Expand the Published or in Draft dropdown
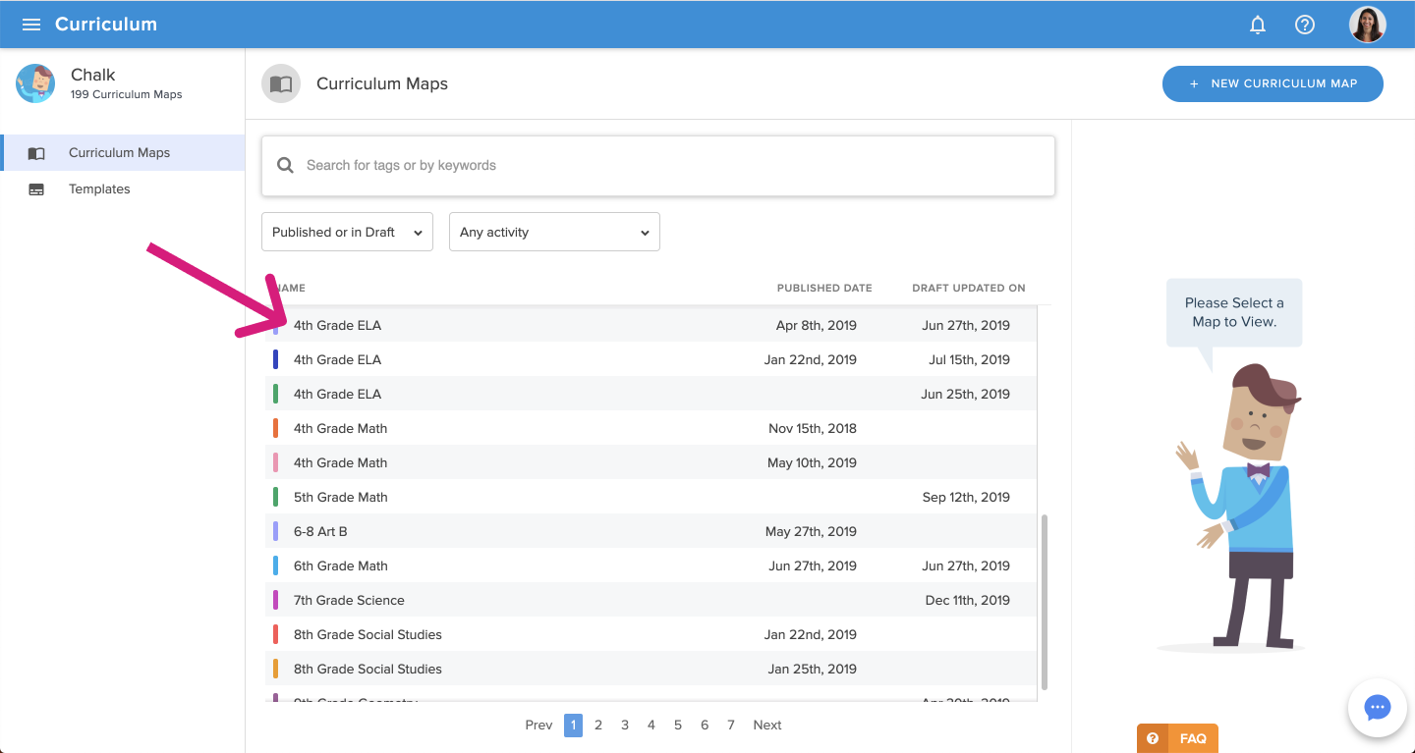 tap(347, 232)
